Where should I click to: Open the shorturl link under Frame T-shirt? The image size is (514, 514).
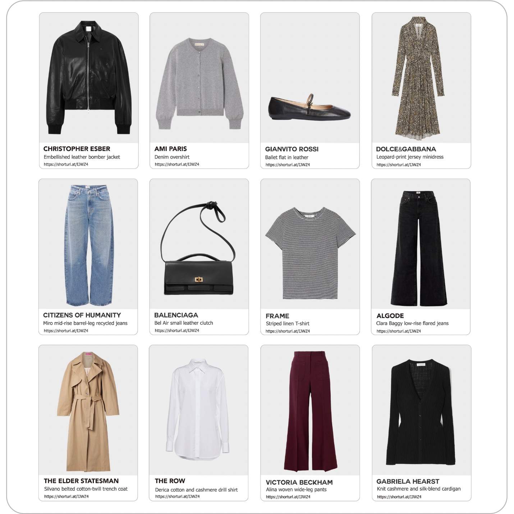288,331
